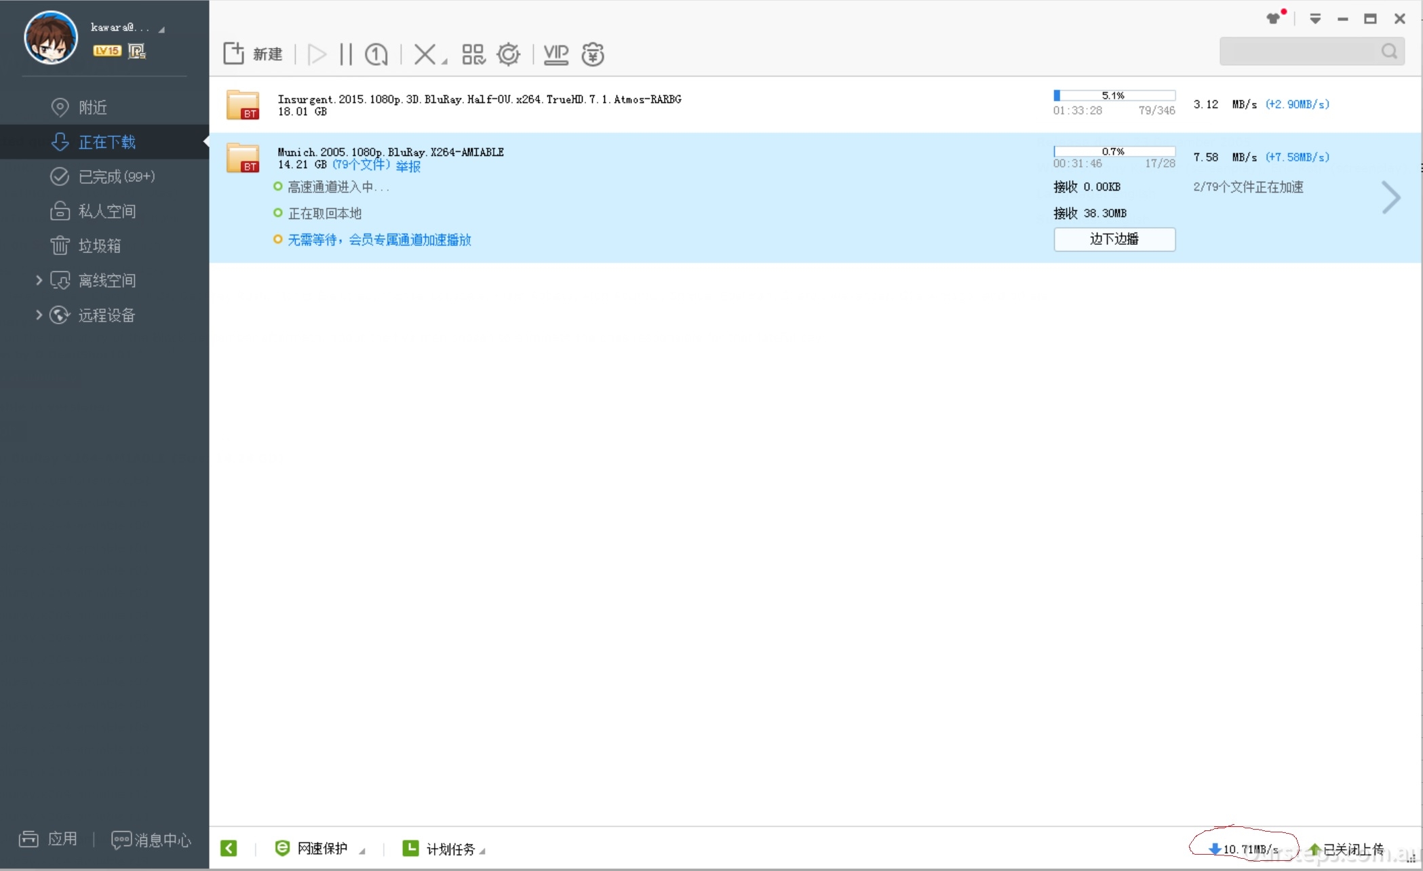The width and height of the screenshot is (1423, 871).
Task: Select the 远程设备 remote devices item
Action: [107, 315]
